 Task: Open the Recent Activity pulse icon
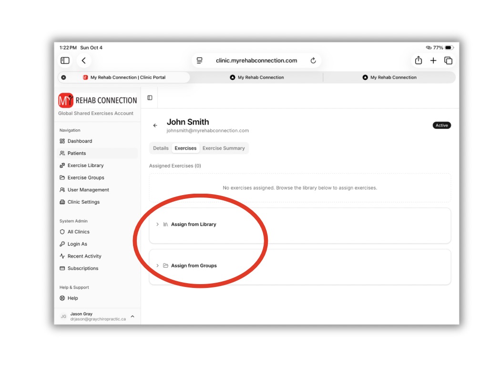pos(62,256)
